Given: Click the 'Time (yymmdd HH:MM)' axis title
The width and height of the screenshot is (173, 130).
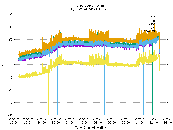Looking at the screenshot, I should pos(91,128).
